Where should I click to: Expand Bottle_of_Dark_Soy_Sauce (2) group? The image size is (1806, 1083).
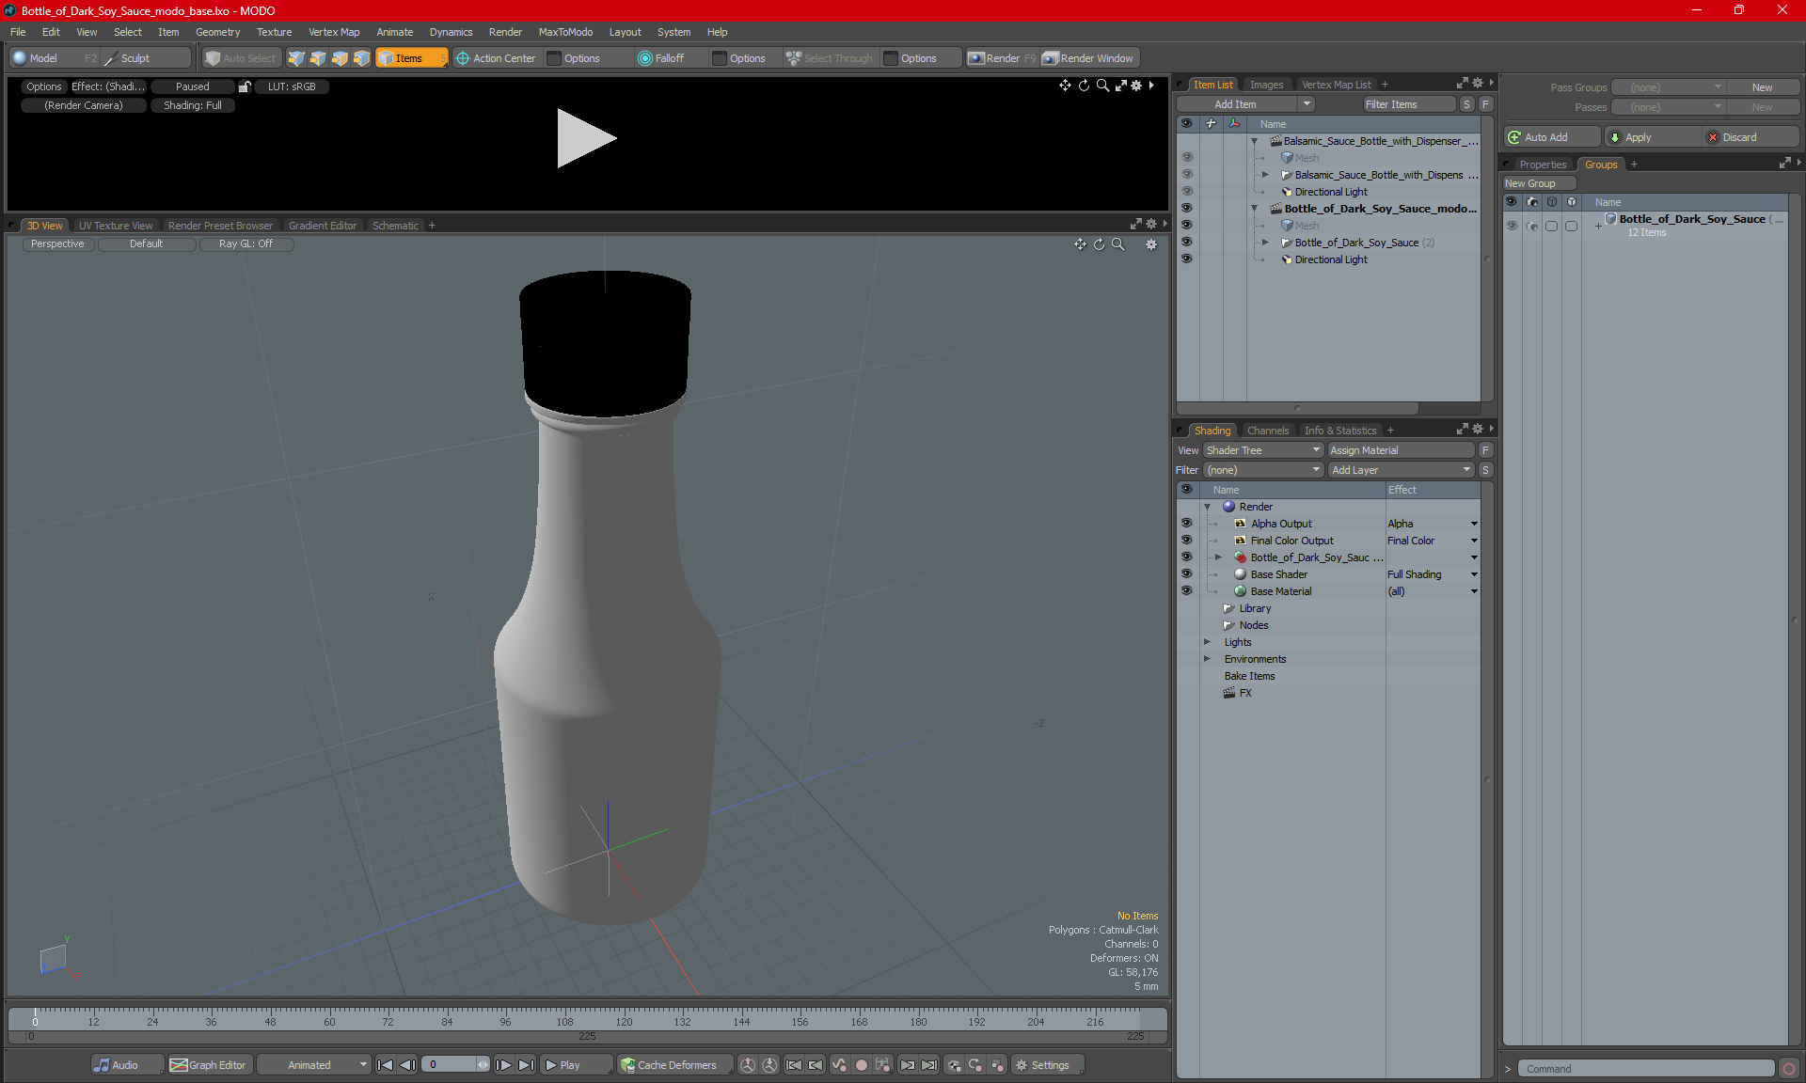coord(1265,243)
